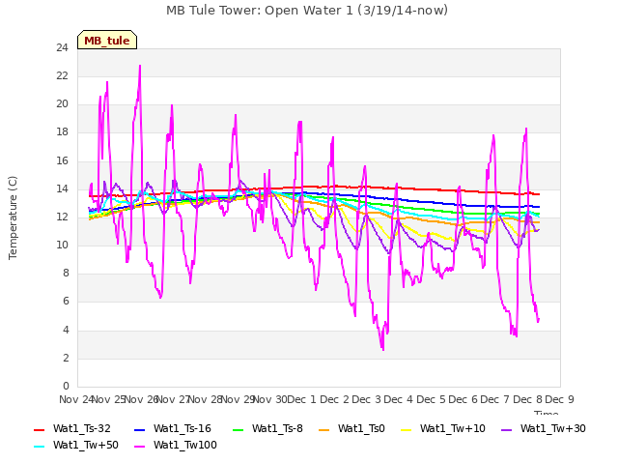Select the Wat1_Ts0 legend label
Viewport: 618px width, 464px height.
361,428
